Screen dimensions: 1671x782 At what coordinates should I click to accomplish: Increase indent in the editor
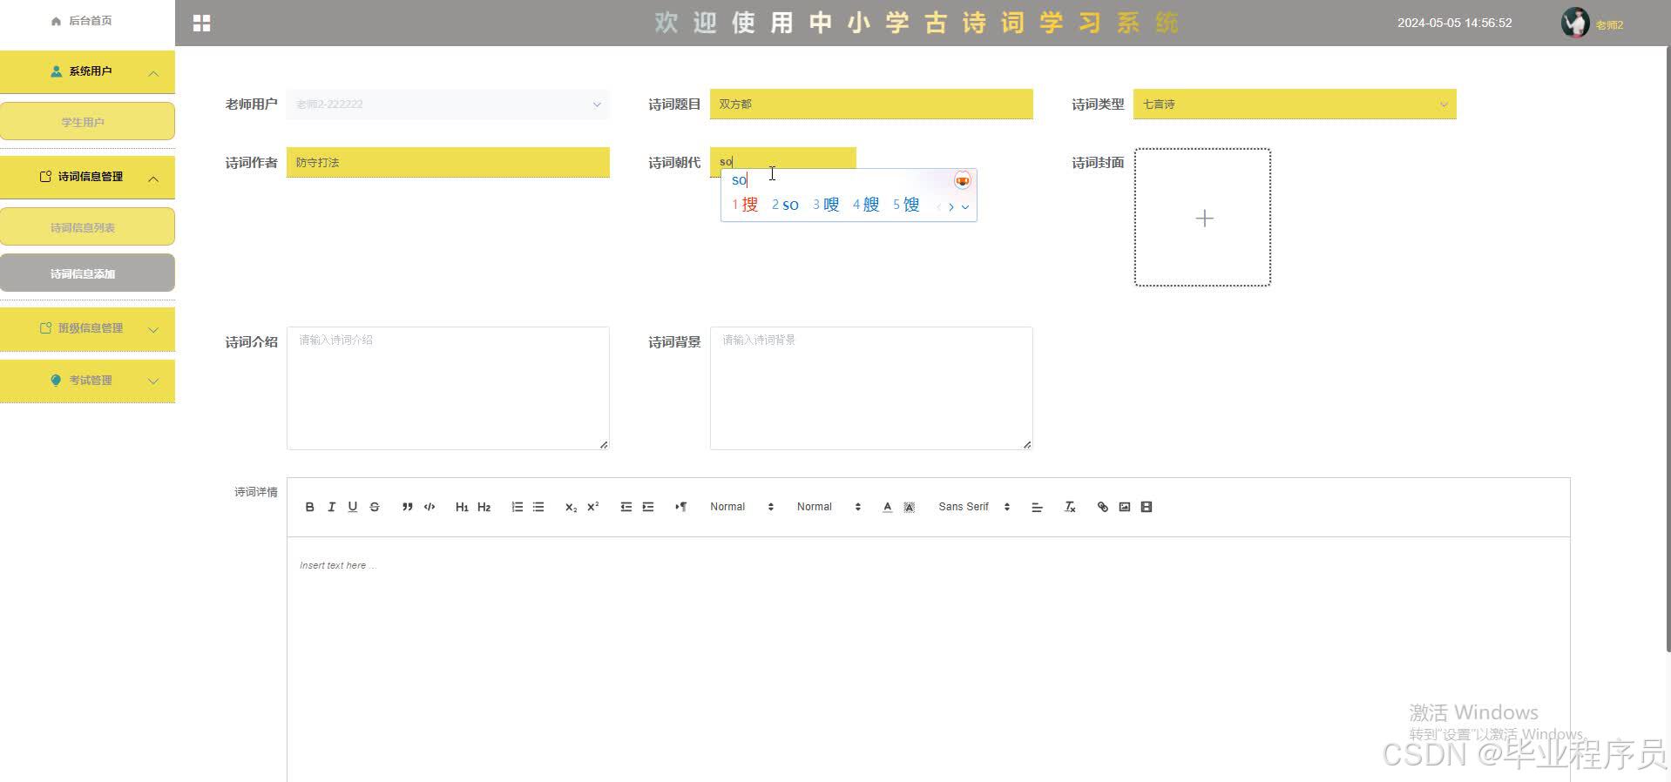pos(648,507)
